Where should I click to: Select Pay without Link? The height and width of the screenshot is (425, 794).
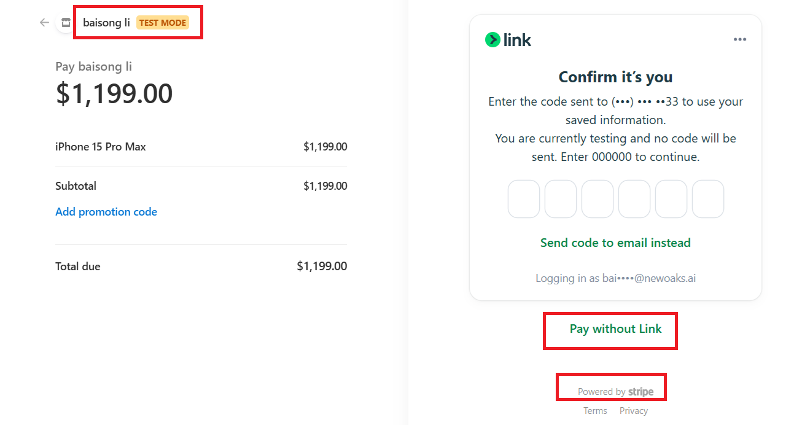(x=615, y=329)
